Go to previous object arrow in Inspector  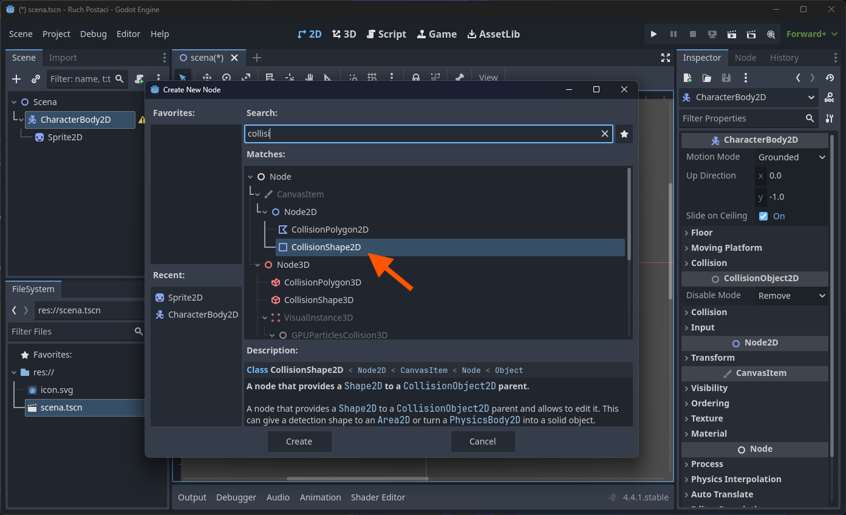(x=798, y=78)
